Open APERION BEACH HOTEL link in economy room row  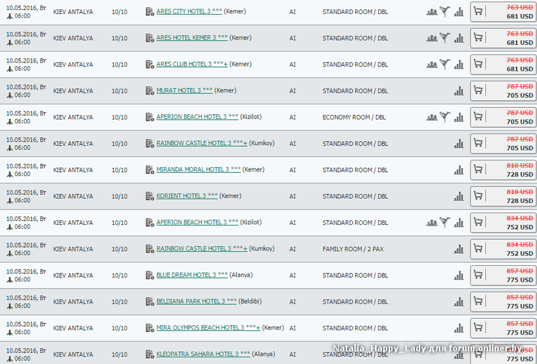click(x=197, y=117)
